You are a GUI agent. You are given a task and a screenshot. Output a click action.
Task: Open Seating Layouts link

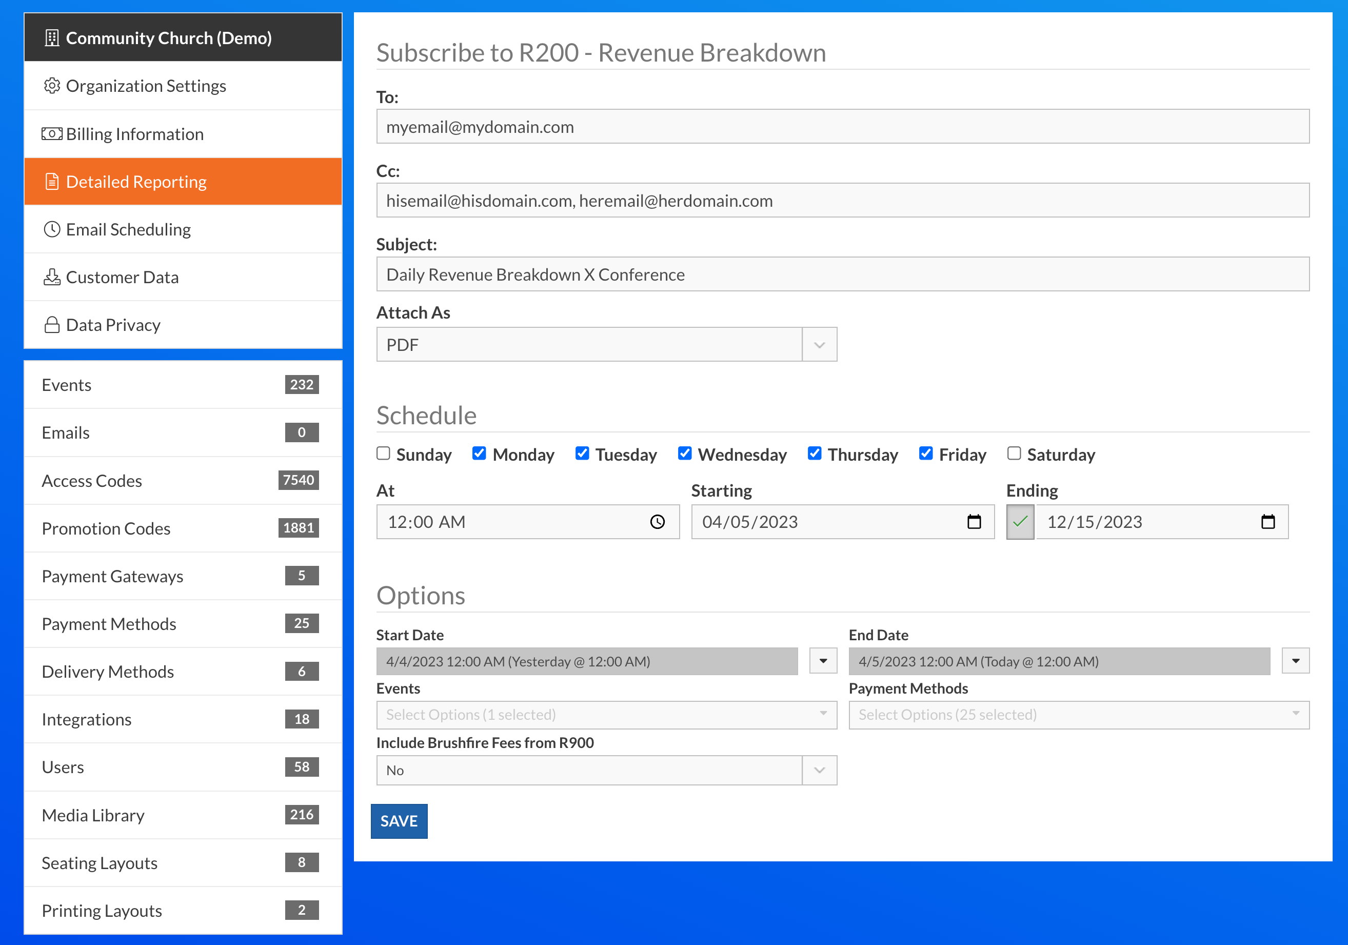[x=183, y=863]
